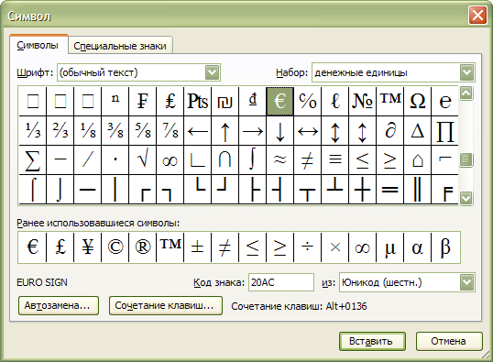Select the infinity ∞ symbol in main grid
493x362 pixels.
click(170, 159)
